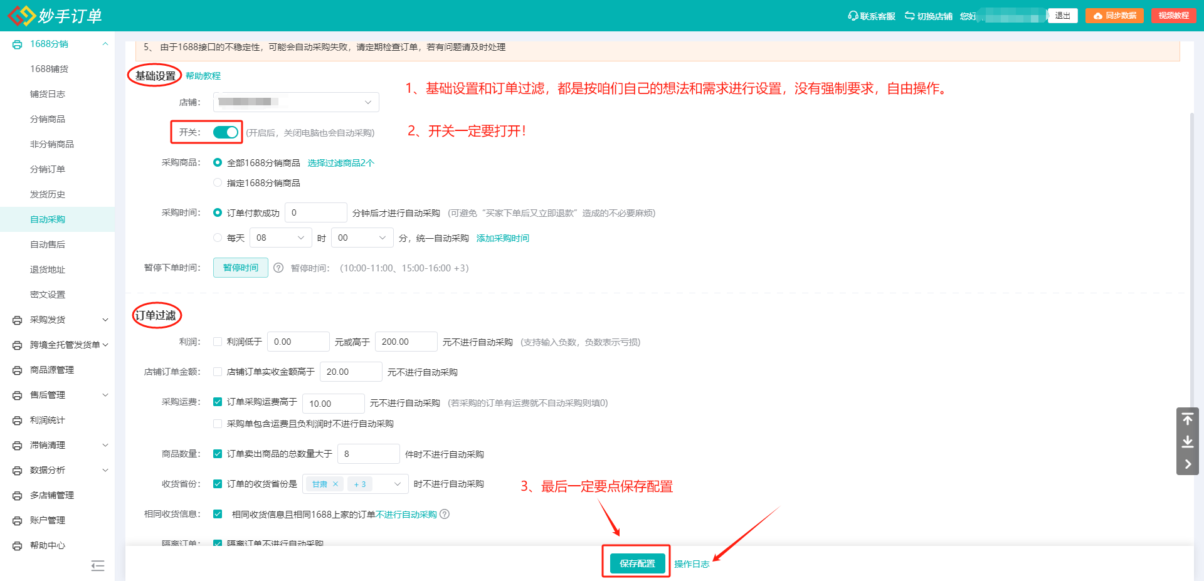Select the 指定1688分销商品 radio option
The image size is (1204, 581).
coord(218,182)
